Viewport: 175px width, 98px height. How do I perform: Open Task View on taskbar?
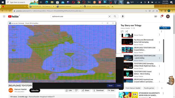point(41,2)
